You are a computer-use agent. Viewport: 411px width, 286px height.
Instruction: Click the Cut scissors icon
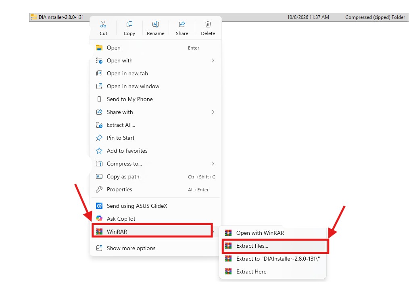click(103, 24)
